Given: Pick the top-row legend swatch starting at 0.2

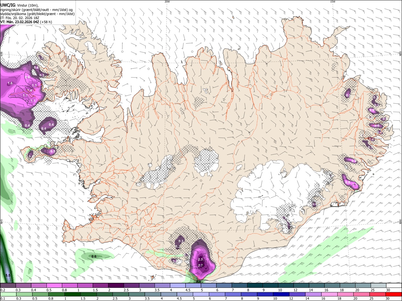Looking at the screenshot, I should click(x=8, y=286).
